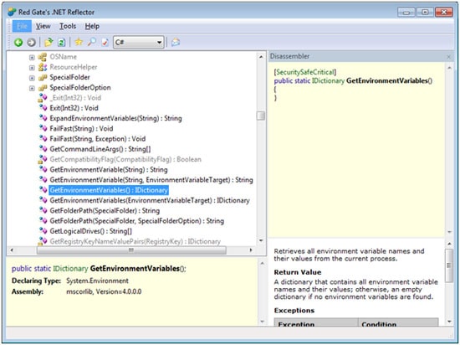Select GetLogicalDrives() : String[] method
The image size is (460, 345).
point(90,231)
